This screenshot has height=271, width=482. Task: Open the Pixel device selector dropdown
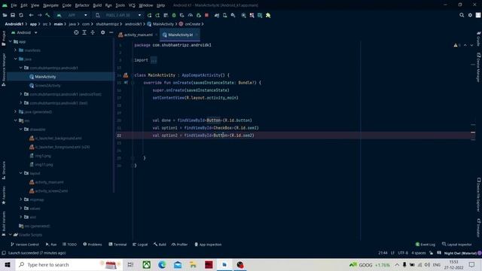(x=118, y=15)
